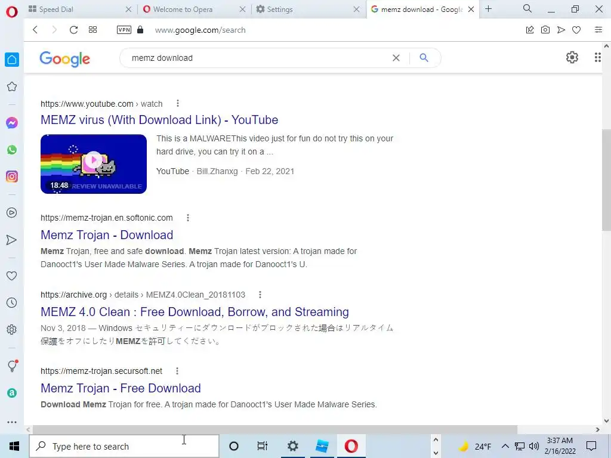Image resolution: width=611 pixels, height=458 pixels.
Task: Open the Memz Trojan - Free Download link
Action: pyautogui.click(x=121, y=388)
